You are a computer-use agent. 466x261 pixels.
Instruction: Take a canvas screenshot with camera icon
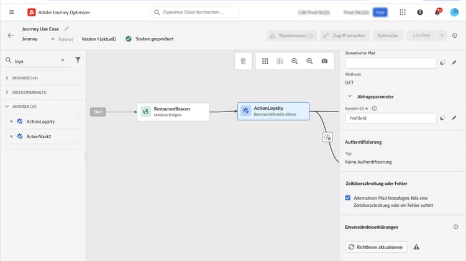click(324, 61)
